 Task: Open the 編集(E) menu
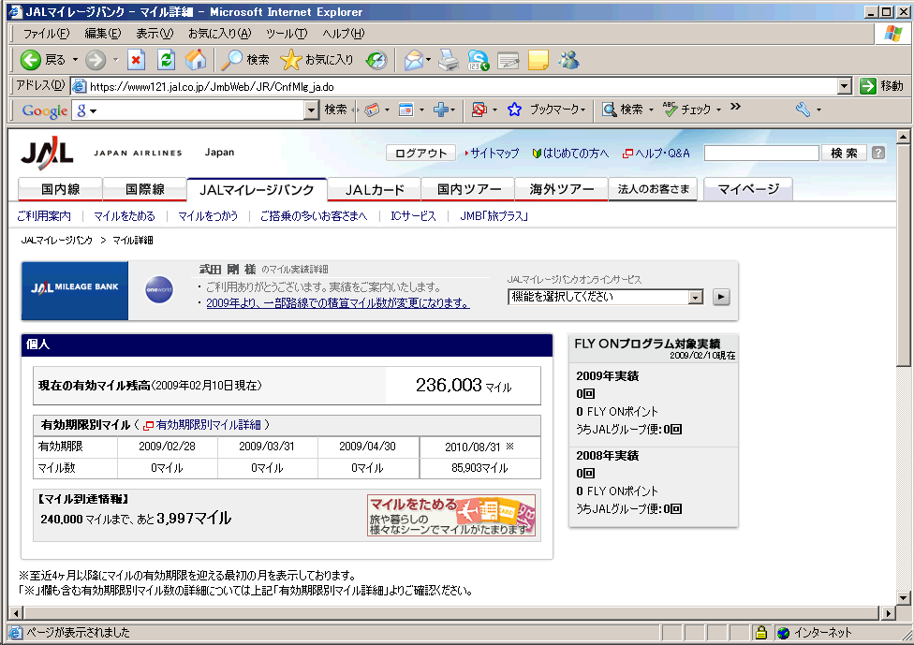tap(103, 34)
